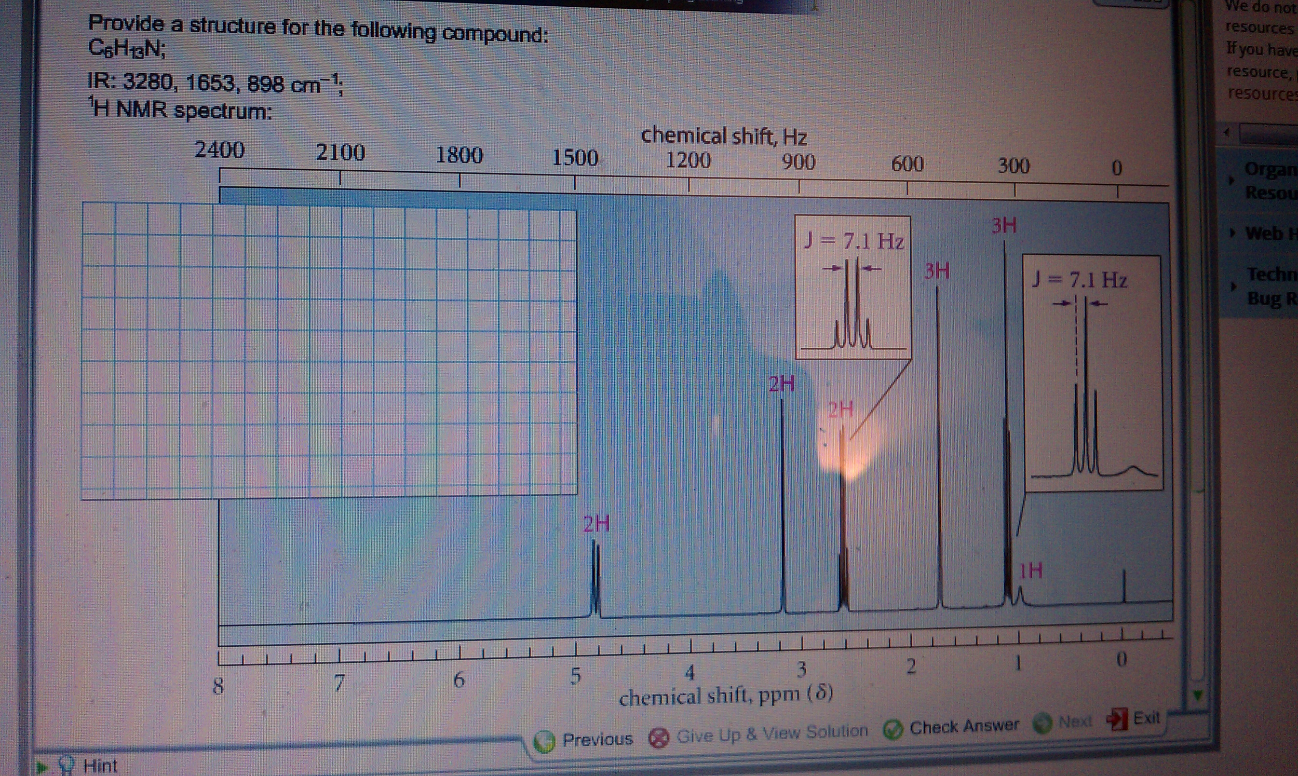The image size is (1298, 776).
Task: Expand the Web H... sidebar item
Action: (x=1233, y=233)
